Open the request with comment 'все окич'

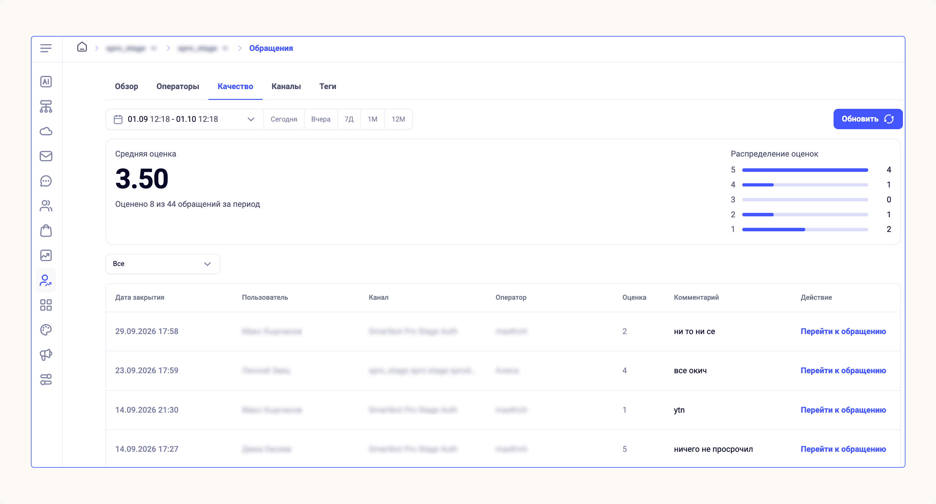(843, 371)
